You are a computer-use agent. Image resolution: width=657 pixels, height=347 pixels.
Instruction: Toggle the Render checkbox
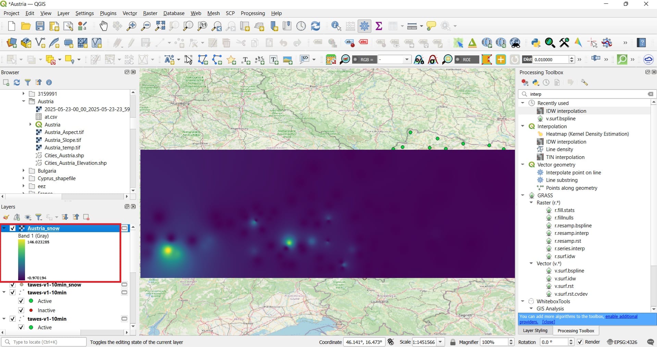tap(580, 342)
